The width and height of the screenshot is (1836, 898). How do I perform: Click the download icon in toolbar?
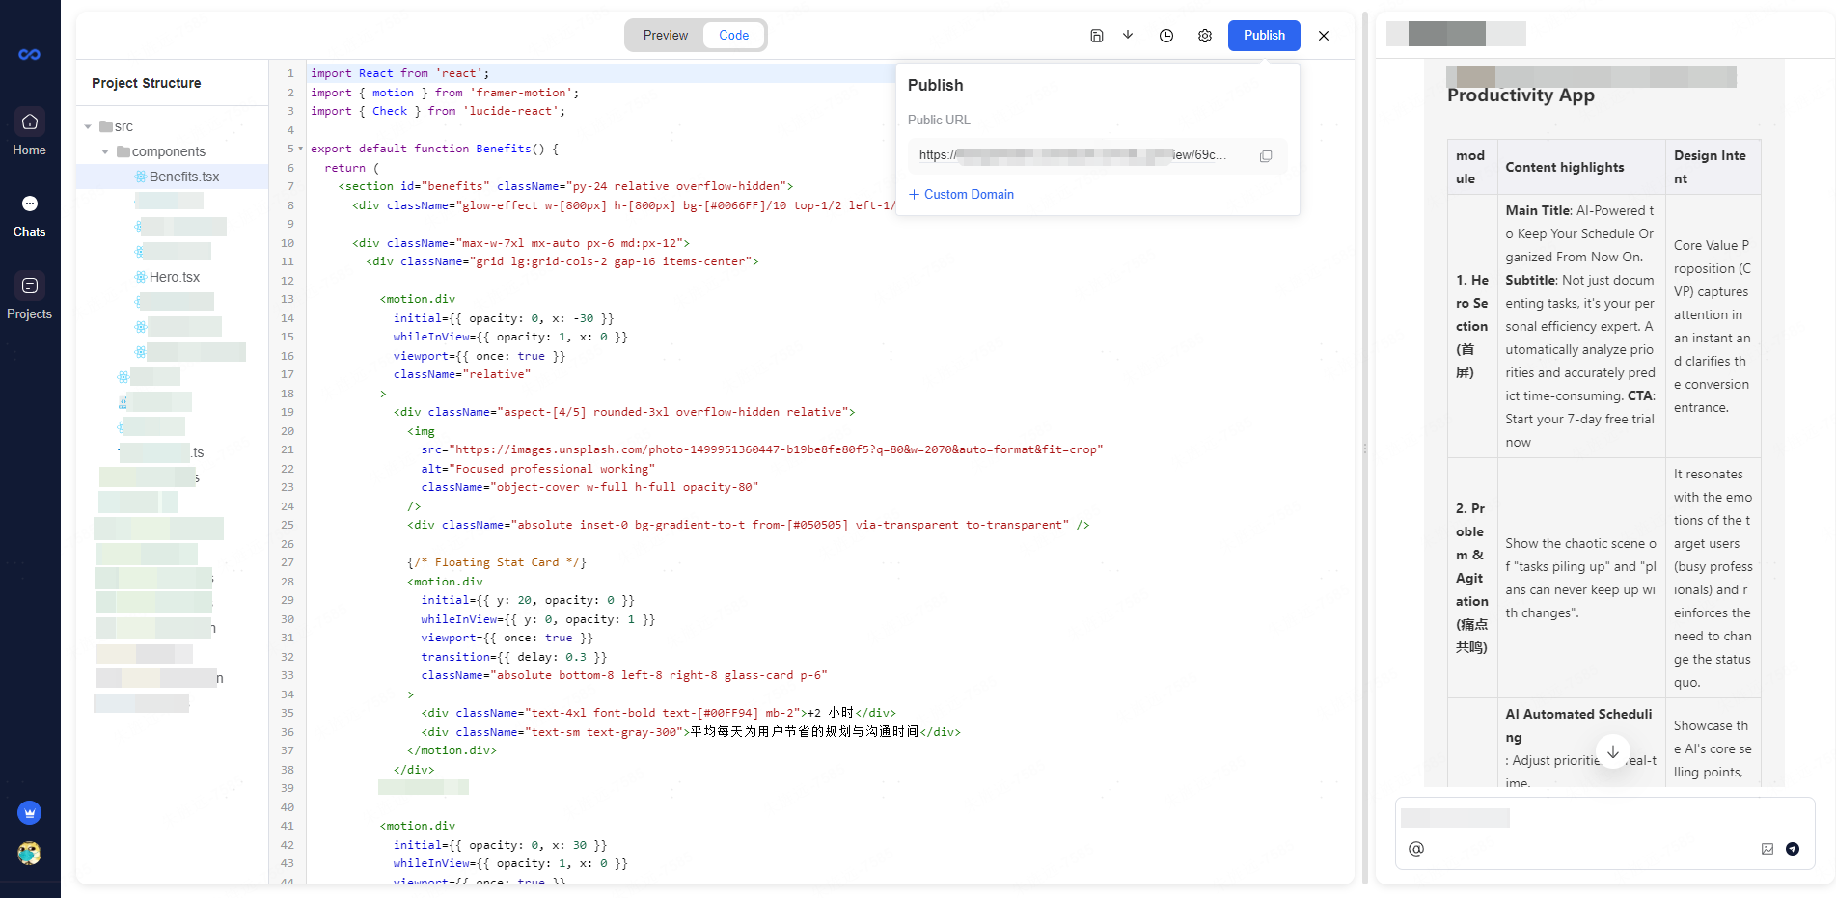[1127, 36]
